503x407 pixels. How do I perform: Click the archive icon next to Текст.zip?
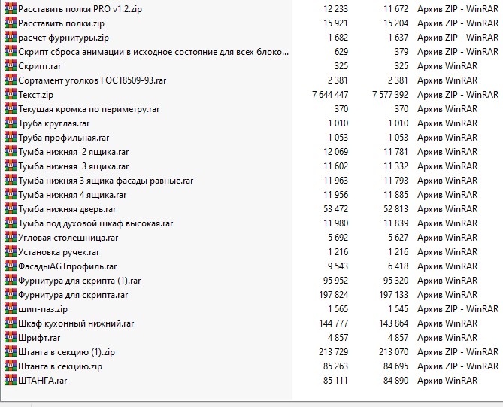pyautogui.click(x=11, y=95)
